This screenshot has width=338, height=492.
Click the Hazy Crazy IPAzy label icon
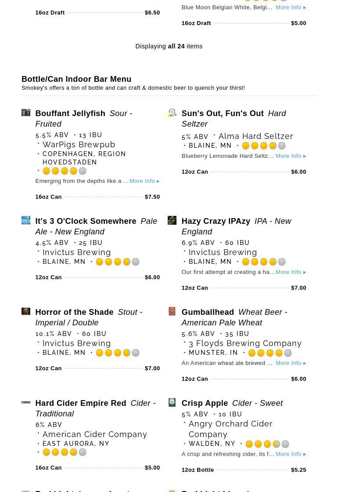click(172, 220)
